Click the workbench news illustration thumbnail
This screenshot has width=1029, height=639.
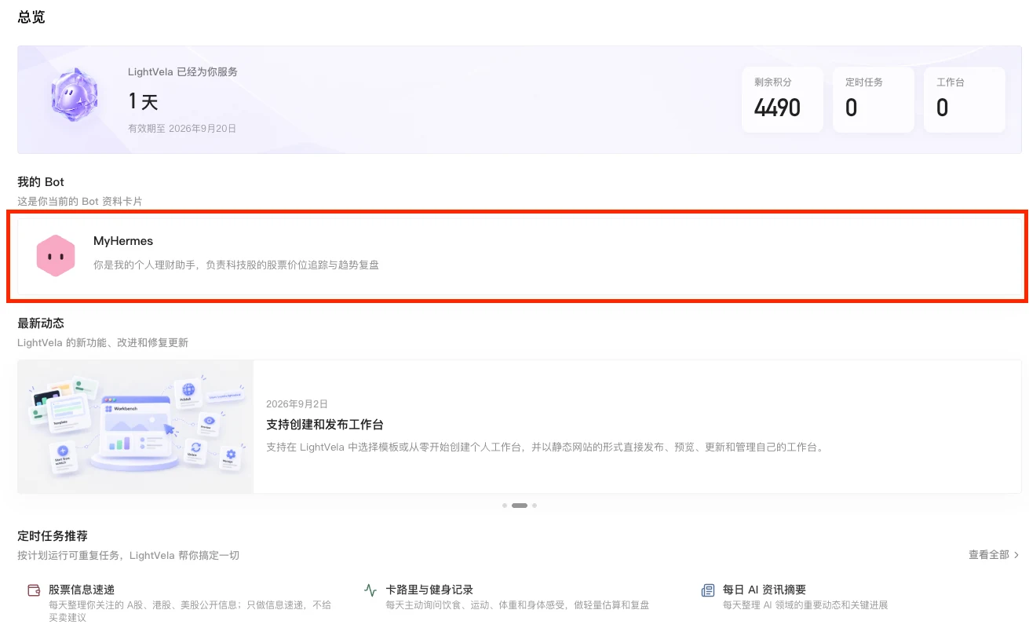point(136,427)
